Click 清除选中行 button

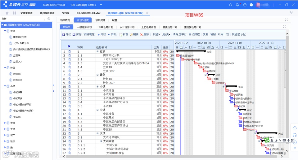coord(180,34)
